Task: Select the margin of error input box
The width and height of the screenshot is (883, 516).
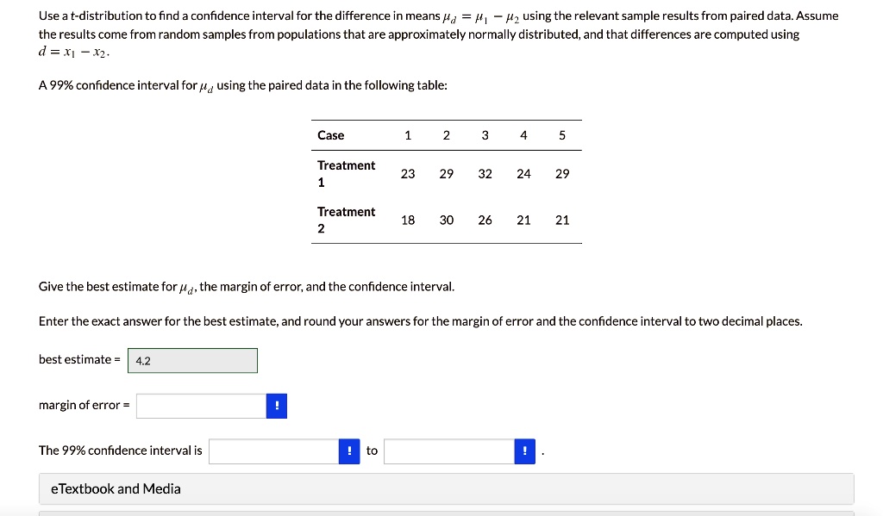Action: [201, 405]
